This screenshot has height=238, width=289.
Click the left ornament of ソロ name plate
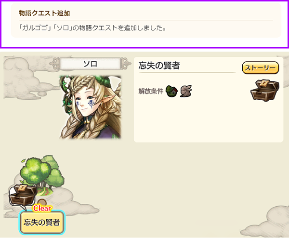point(54,64)
